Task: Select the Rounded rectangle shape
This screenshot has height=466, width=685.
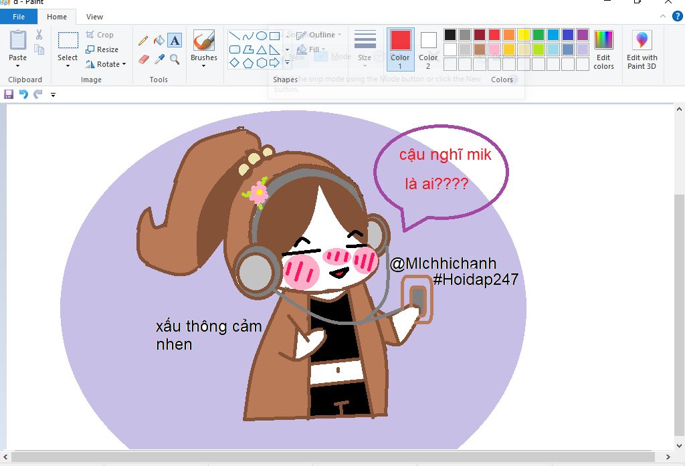Action: pyautogui.click(x=235, y=49)
